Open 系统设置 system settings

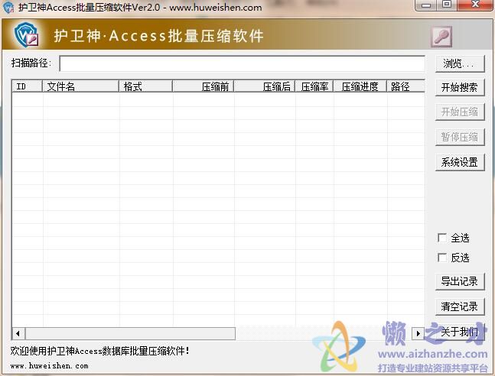tap(460, 162)
